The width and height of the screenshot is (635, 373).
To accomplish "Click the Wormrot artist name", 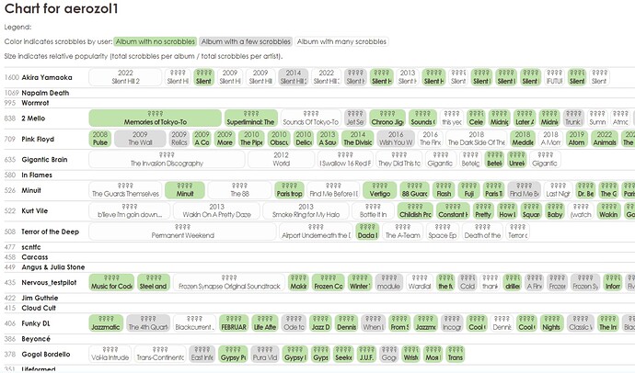I will click(x=35, y=103).
